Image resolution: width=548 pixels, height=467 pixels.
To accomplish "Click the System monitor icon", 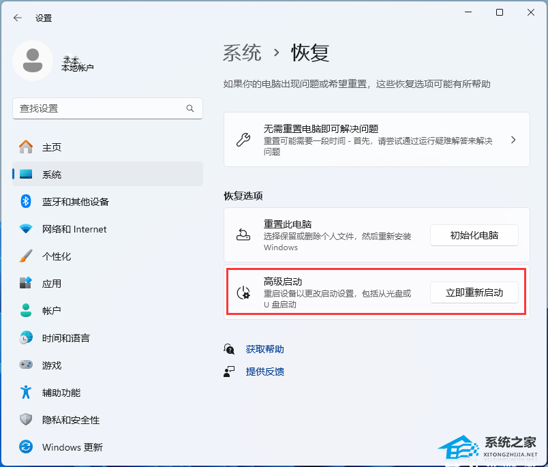I will [x=26, y=174].
